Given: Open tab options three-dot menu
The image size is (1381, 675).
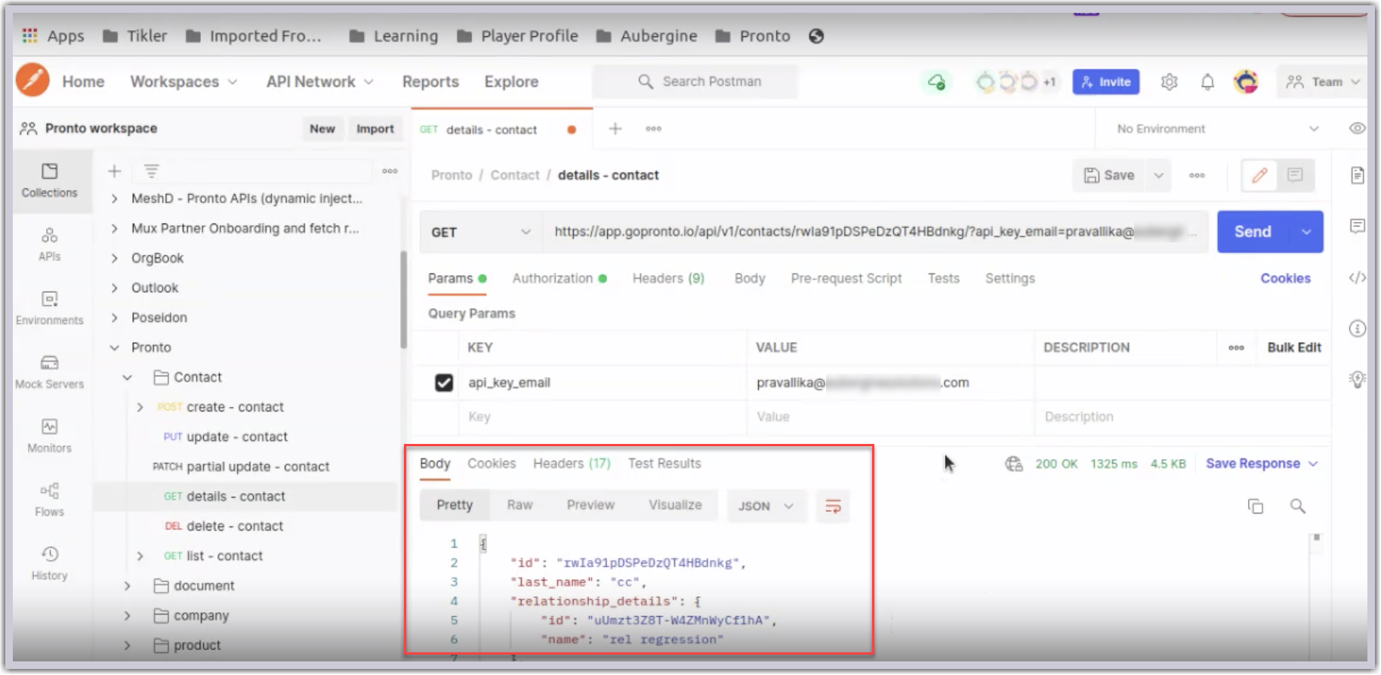Looking at the screenshot, I should tap(654, 128).
